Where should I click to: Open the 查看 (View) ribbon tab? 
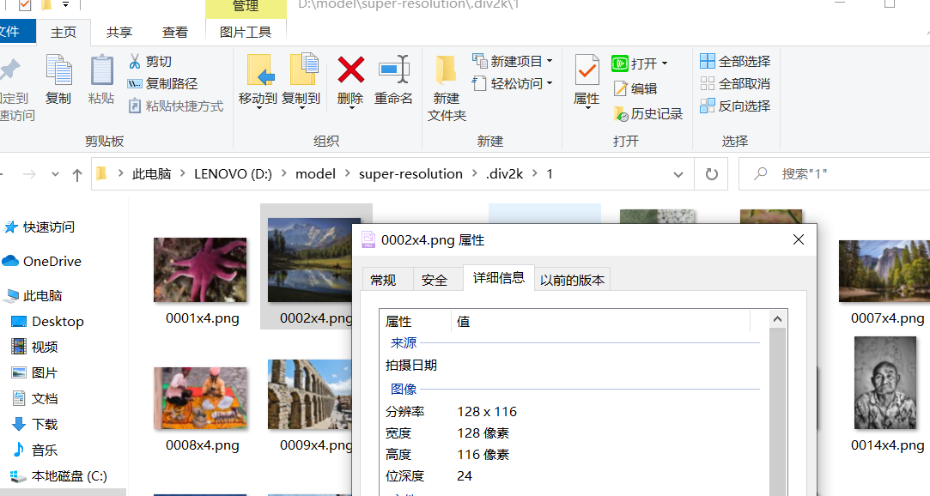(x=174, y=32)
